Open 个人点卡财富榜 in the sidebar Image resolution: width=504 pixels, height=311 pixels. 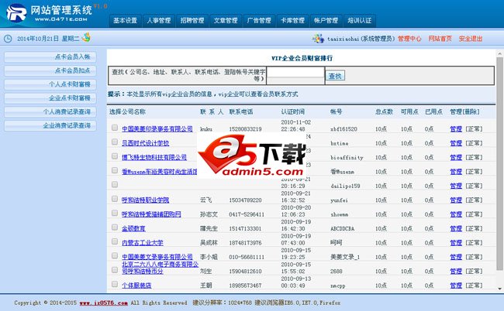[x=50, y=84]
